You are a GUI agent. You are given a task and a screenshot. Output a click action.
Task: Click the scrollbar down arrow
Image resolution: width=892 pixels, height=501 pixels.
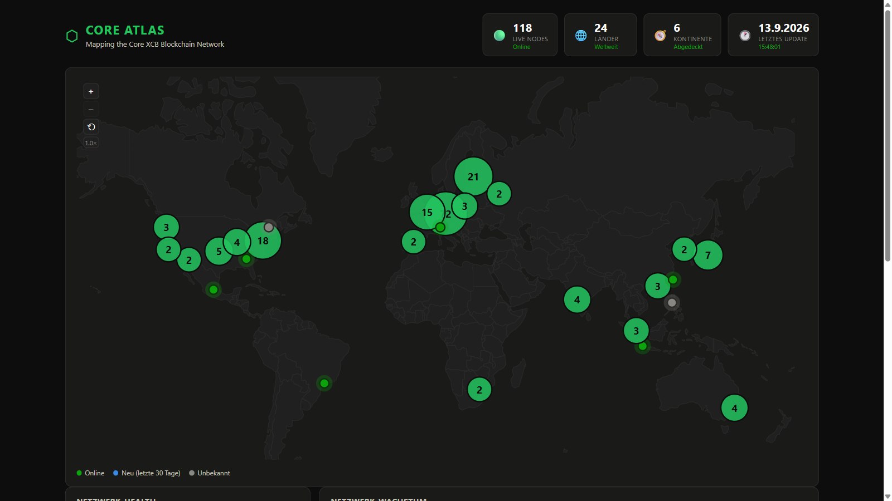(x=888, y=497)
